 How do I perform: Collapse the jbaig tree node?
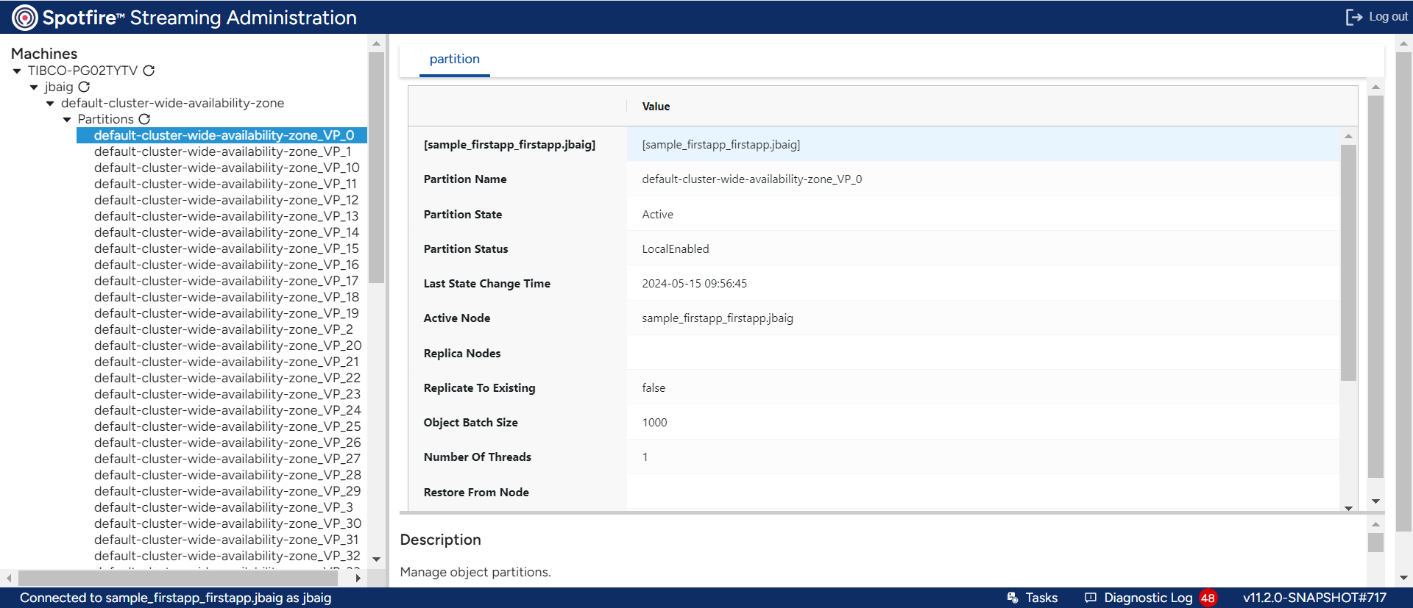point(34,87)
